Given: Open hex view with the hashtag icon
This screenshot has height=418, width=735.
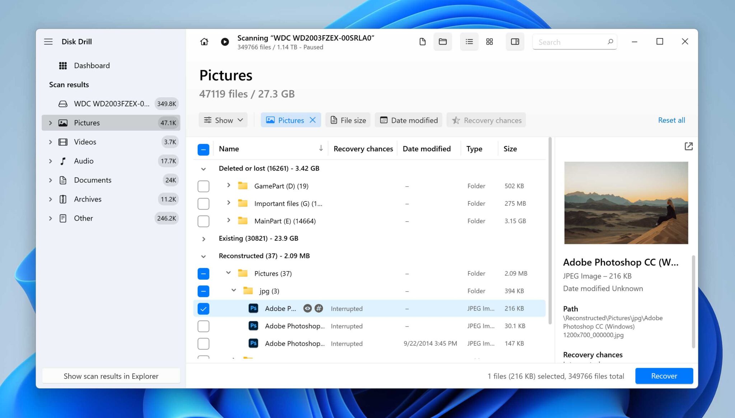Looking at the screenshot, I should tap(319, 308).
